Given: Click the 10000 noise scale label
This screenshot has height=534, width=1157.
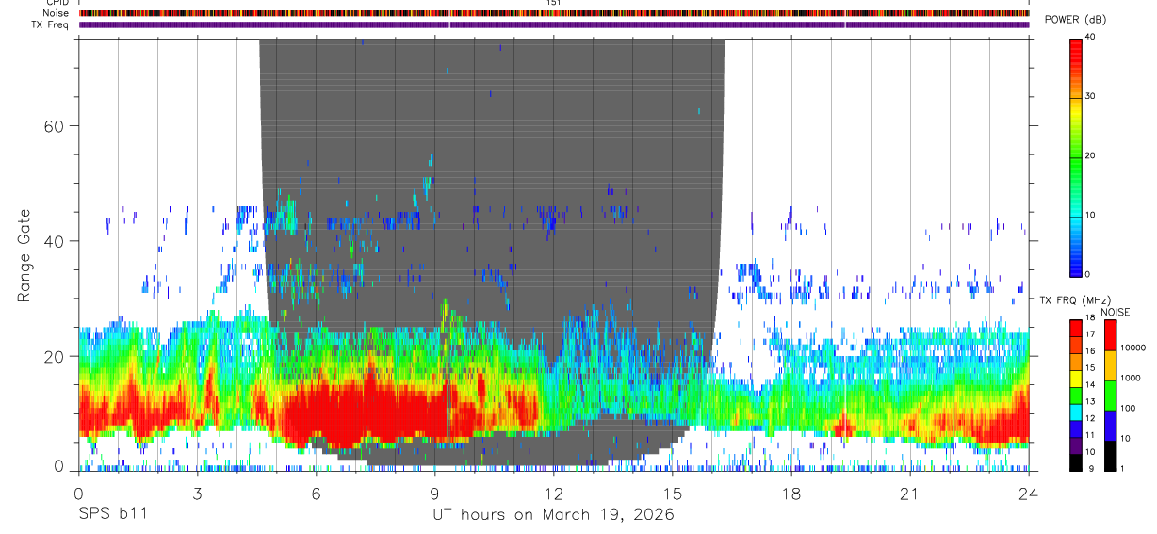Looking at the screenshot, I should click(x=1134, y=348).
